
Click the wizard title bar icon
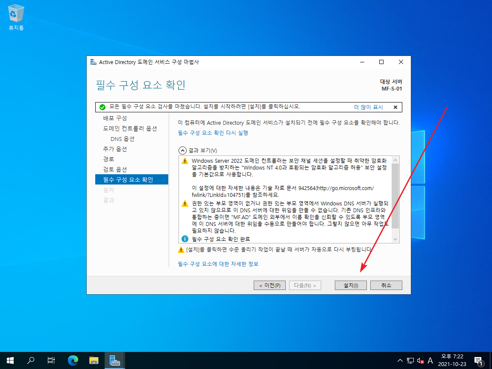pyautogui.click(x=94, y=62)
